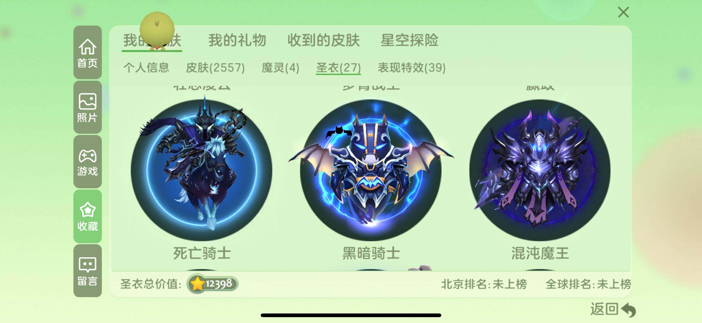
Task: Close the panel with the X
Action: tap(623, 12)
